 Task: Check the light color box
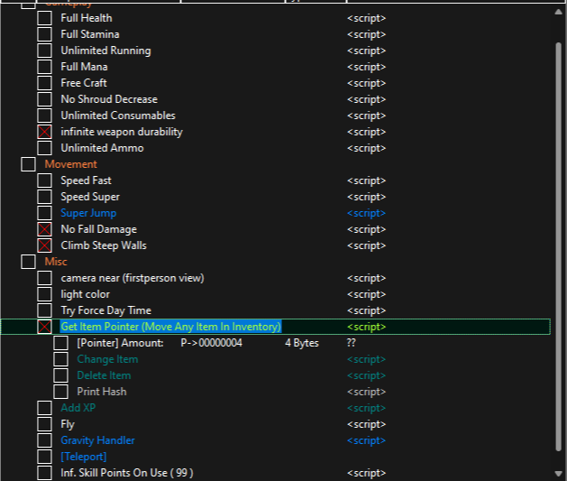(44, 294)
